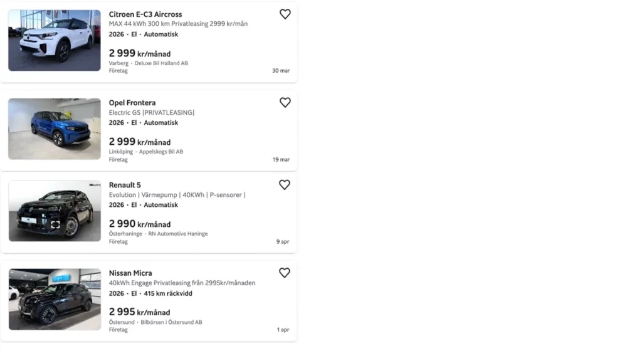Click Renault 5 price 2 990 kr/månad
The height and width of the screenshot is (361, 642).
click(x=140, y=224)
